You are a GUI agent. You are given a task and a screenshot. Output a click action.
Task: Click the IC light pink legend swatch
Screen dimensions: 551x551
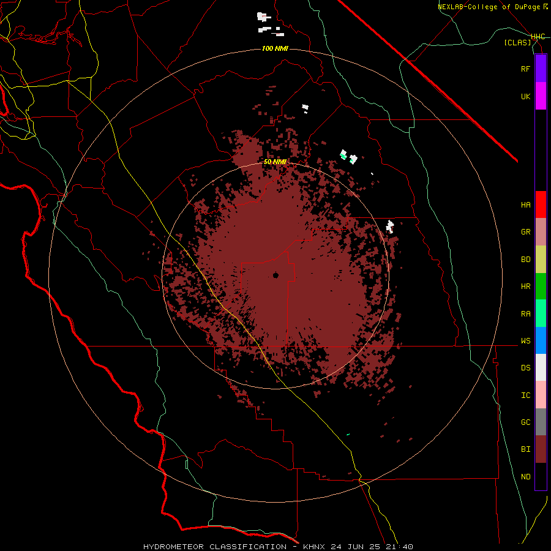(x=541, y=395)
